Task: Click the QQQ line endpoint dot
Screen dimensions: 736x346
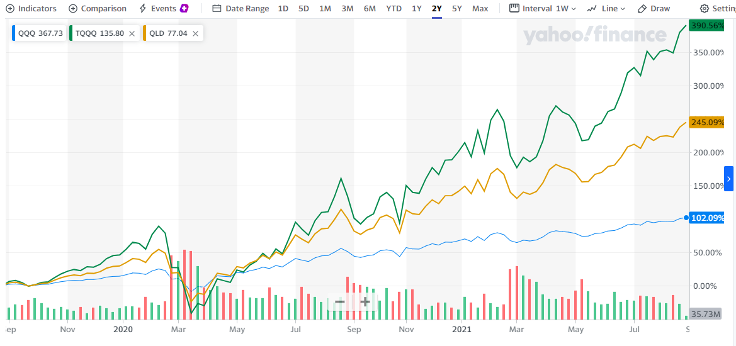Action: (x=686, y=218)
